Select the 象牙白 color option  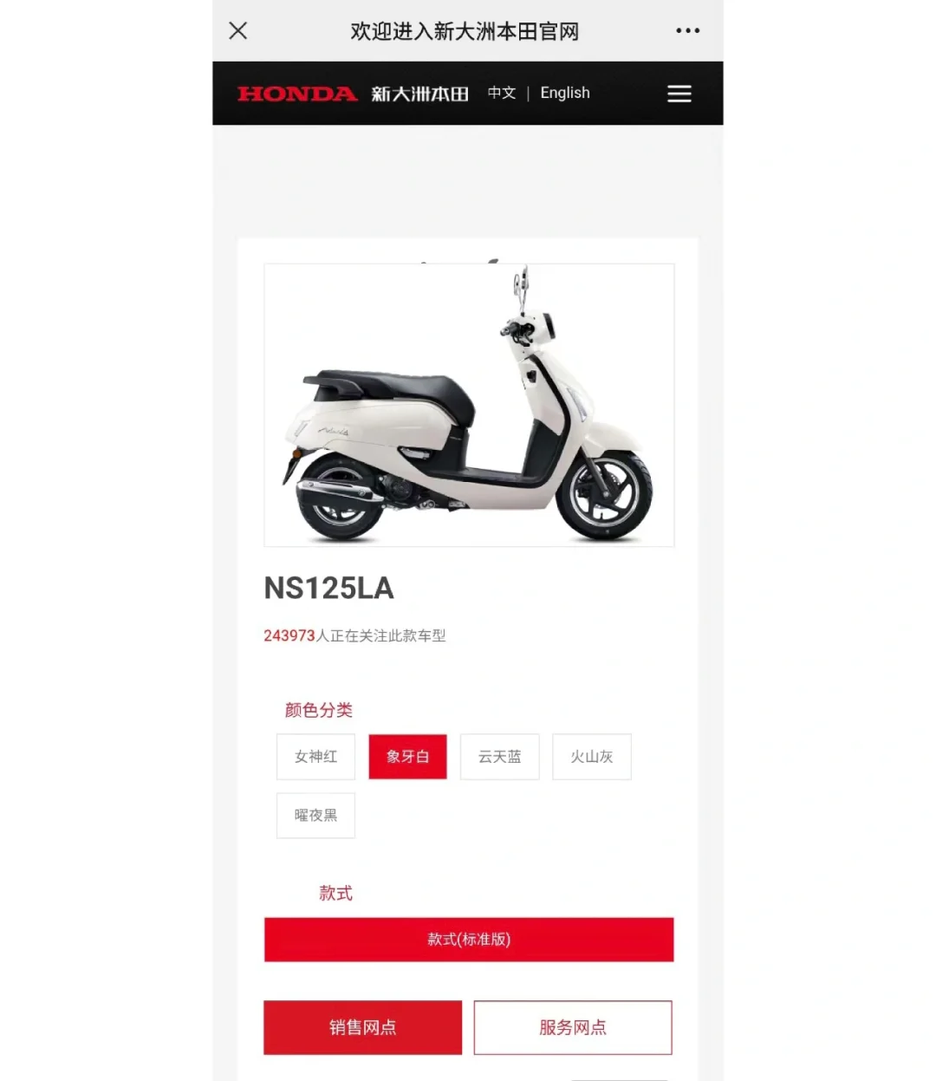point(408,757)
